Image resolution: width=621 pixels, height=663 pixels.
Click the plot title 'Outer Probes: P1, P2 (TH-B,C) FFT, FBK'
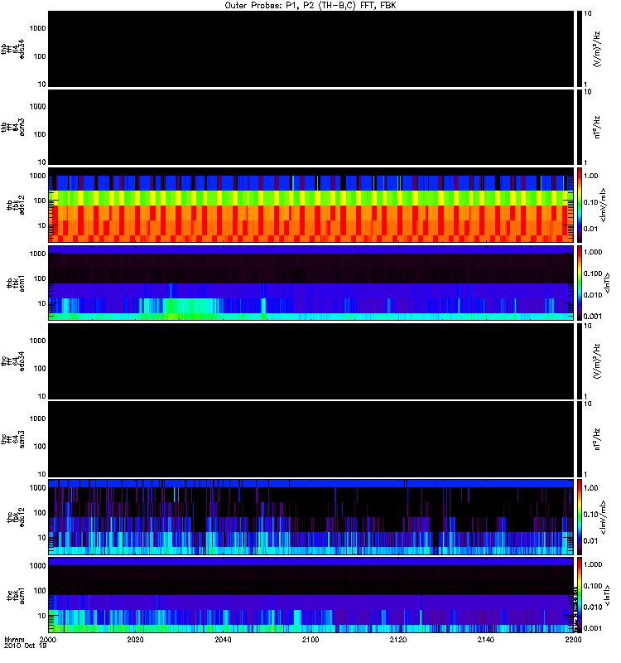click(310, 6)
